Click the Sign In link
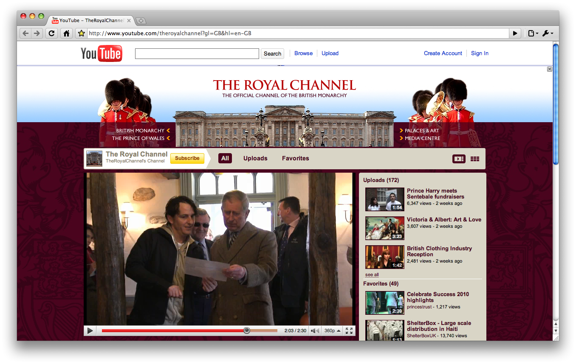 click(x=480, y=53)
